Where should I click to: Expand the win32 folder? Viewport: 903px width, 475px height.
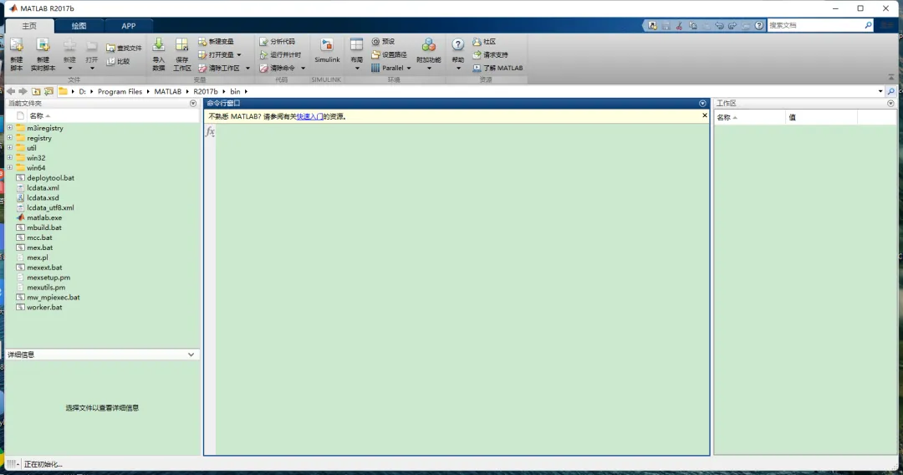[x=10, y=158]
